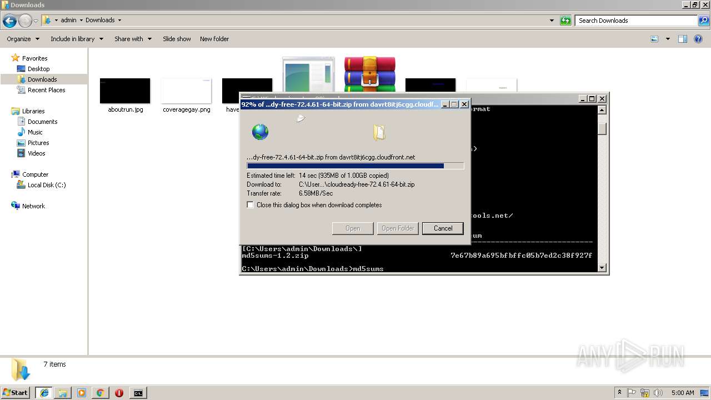This screenshot has height=400, width=711.
Task: Open the address bar history dropdown
Action: [552, 21]
